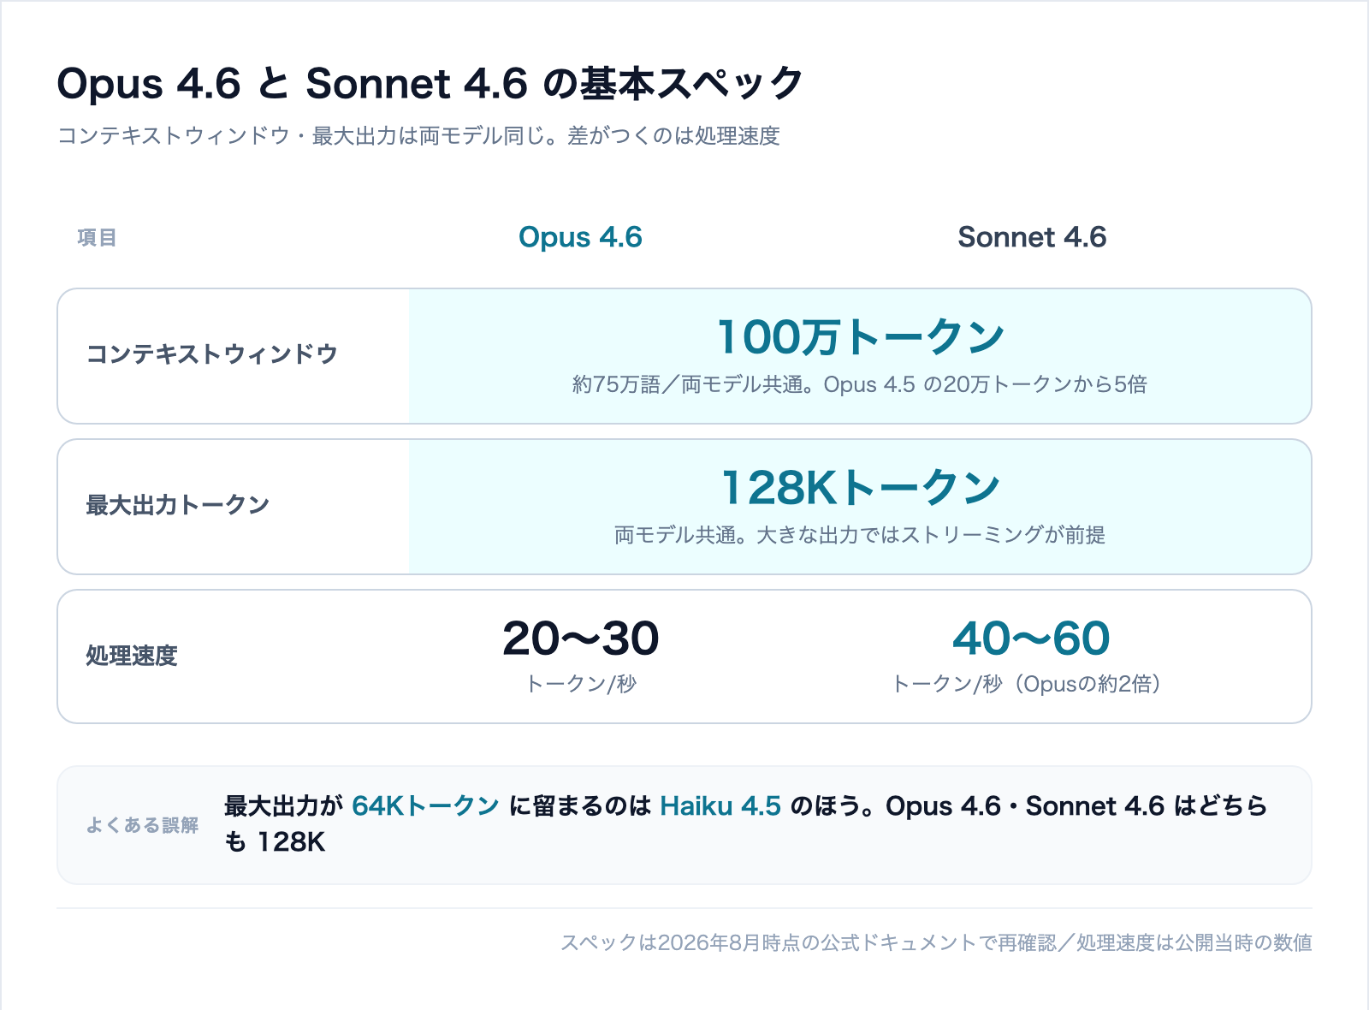Click the 最大出力トークン row label
Screen dimensions: 1369x1010
pos(178,505)
